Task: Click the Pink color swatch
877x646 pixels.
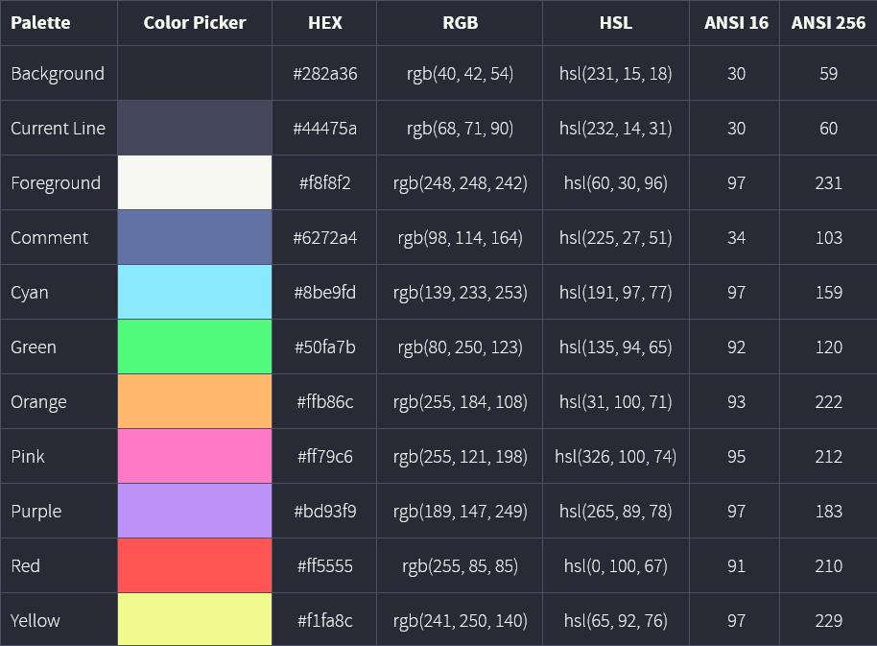Action: tap(195, 456)
